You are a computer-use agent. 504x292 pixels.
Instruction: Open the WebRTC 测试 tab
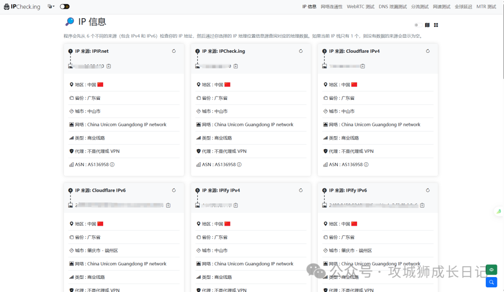tap(360, 7)
